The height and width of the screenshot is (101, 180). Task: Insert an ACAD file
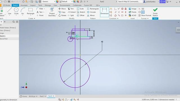tap(132, 15)
